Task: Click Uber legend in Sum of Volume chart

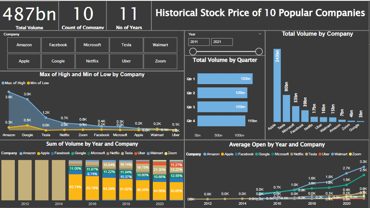Action: tap(140, 153)
